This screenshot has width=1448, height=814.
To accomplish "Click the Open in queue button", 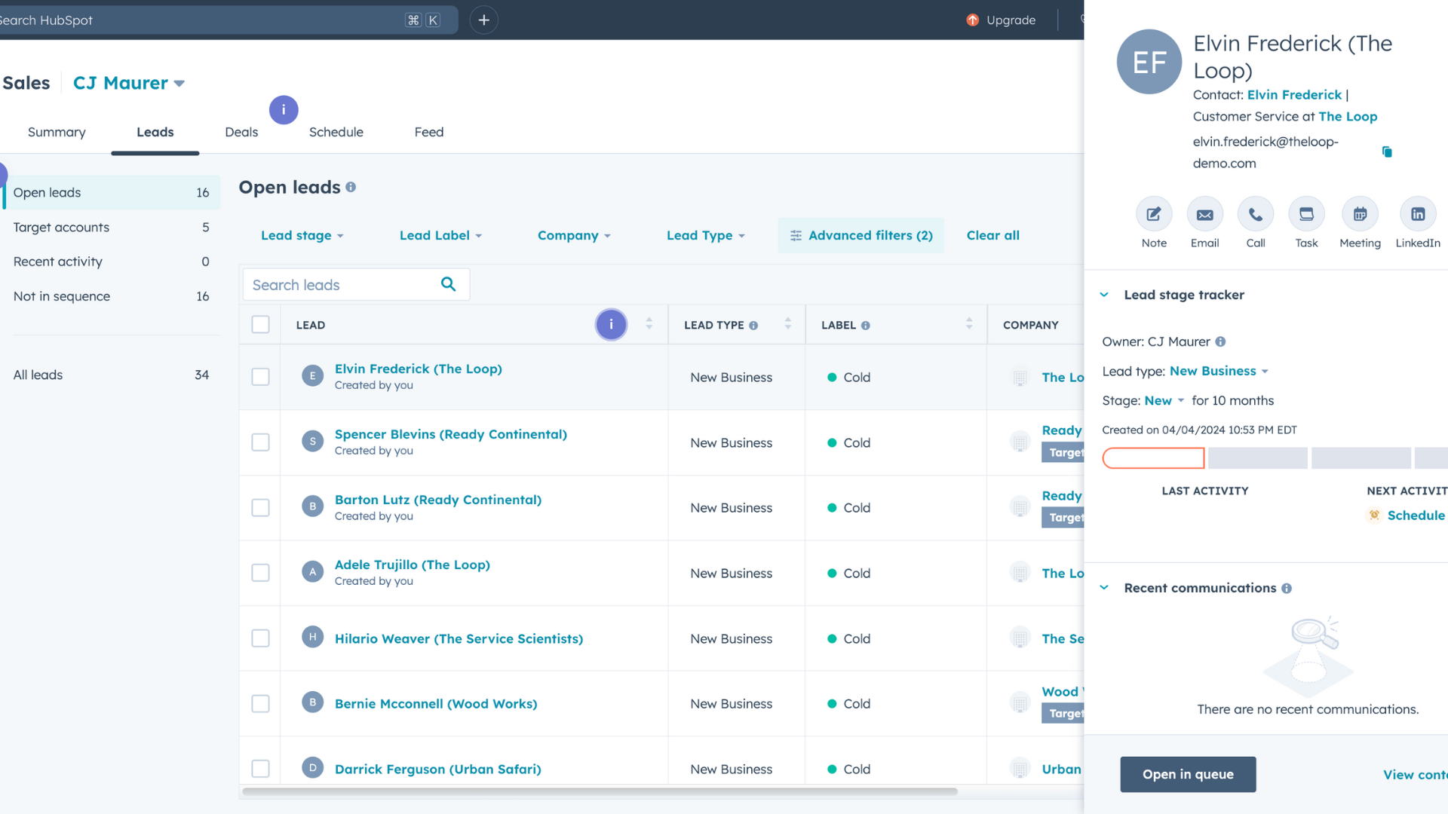I will pyautogui.click(x=1188, y=774).
